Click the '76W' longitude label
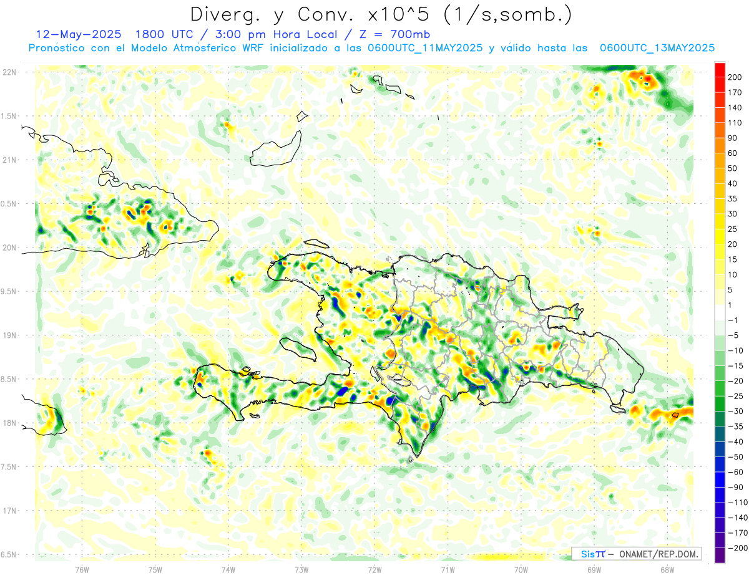The image size is (749, 578). [x=82, y=569]
